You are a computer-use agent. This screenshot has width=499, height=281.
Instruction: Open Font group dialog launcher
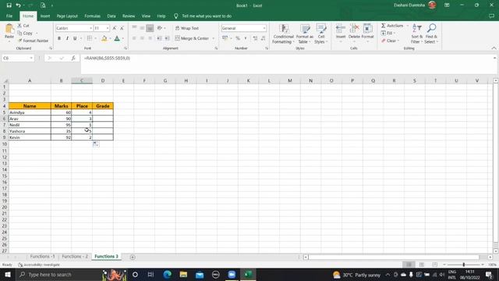(x=126, y=48)
